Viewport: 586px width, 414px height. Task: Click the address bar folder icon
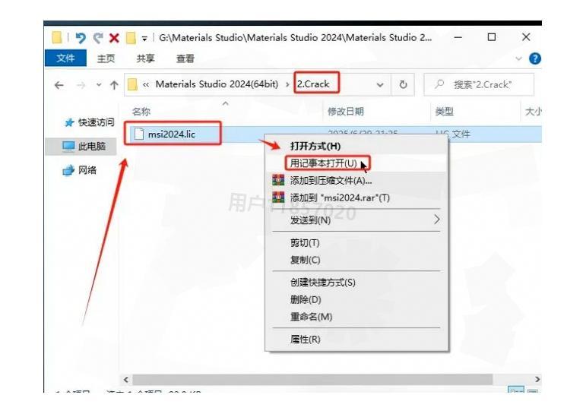pyautogui.click(x=132, y=84)
